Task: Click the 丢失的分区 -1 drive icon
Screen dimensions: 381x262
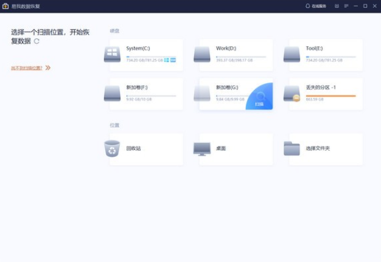Action: [x=292, y=93]
